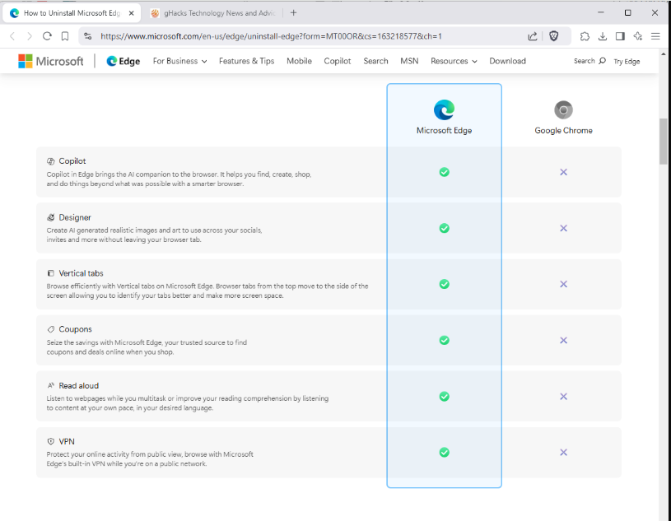This screenshot has width=671, height=521.
Task: Click the vertical page scrollbar thumb
Action: [663, 141]
